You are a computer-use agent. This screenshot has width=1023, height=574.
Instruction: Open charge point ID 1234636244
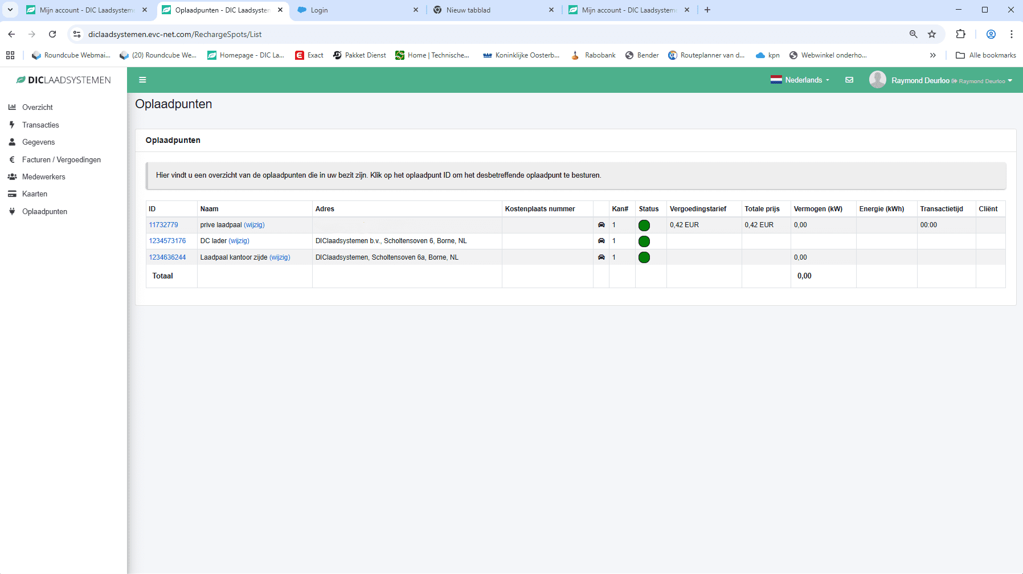point(167,257)
